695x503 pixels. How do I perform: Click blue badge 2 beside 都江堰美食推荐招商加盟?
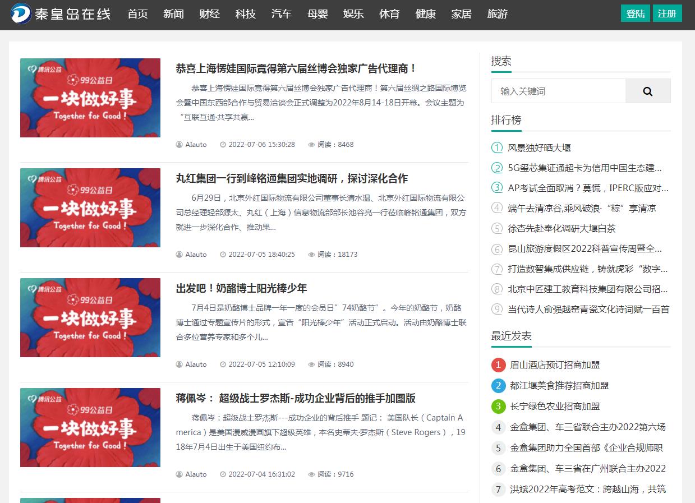pyautogui.click(x=499, y=386)
